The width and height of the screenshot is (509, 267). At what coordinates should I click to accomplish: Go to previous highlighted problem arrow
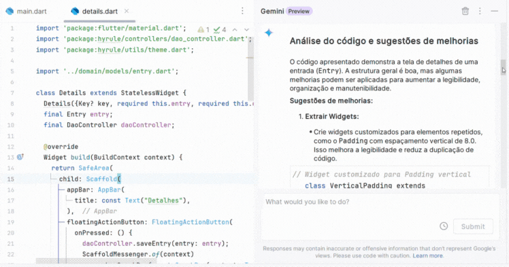[235, 30]
